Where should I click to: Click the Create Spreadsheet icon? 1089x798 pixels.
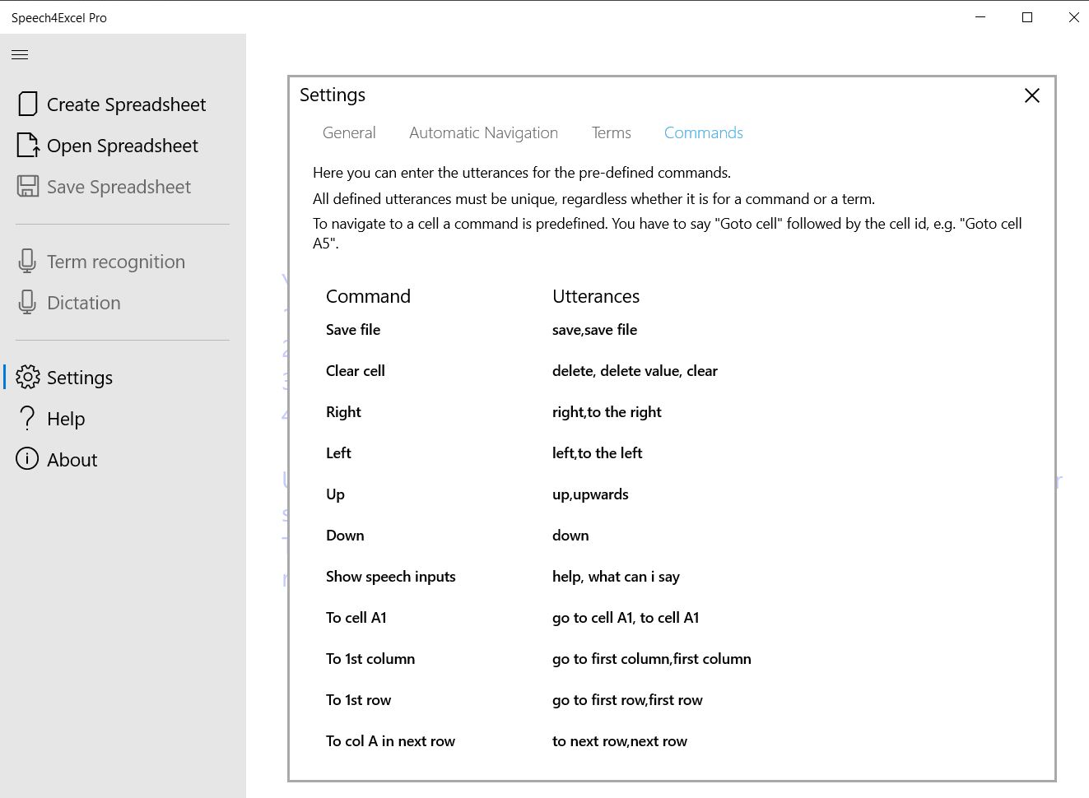tap(28, 104)
